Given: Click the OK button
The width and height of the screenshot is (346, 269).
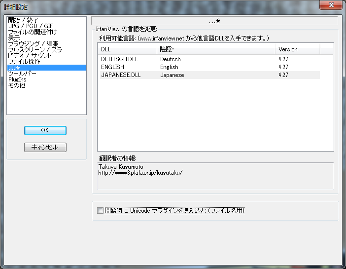Looking at the screenshot, I should click(45, 130).
